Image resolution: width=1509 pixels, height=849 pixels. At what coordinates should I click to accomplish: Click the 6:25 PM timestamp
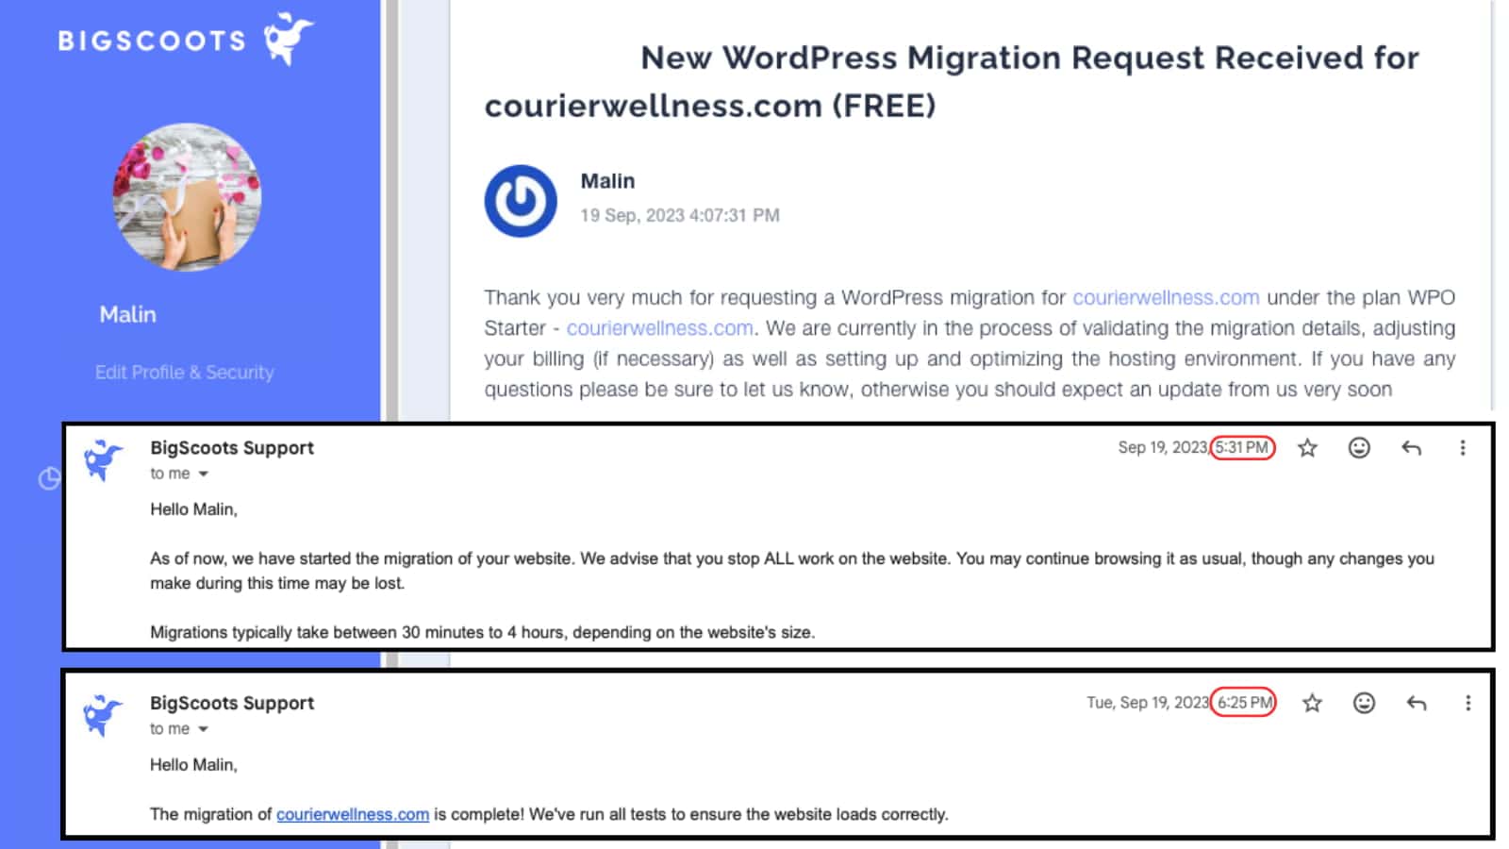pyautogui.click(x=1244, y=703)
